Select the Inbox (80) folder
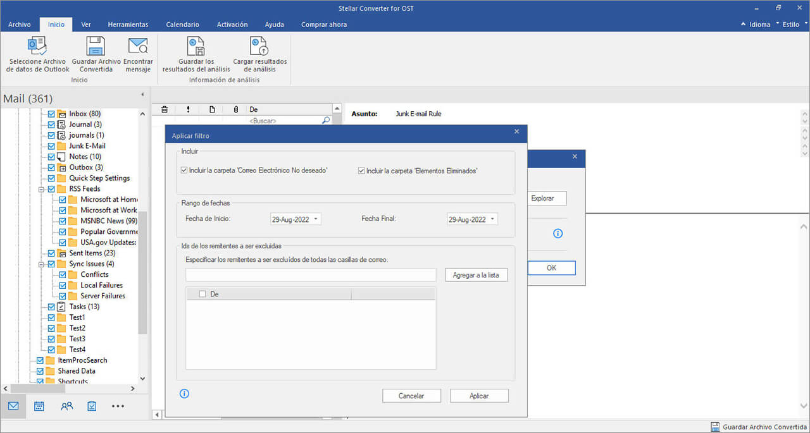The image size is (810, 433). click(x=85, y=114)
